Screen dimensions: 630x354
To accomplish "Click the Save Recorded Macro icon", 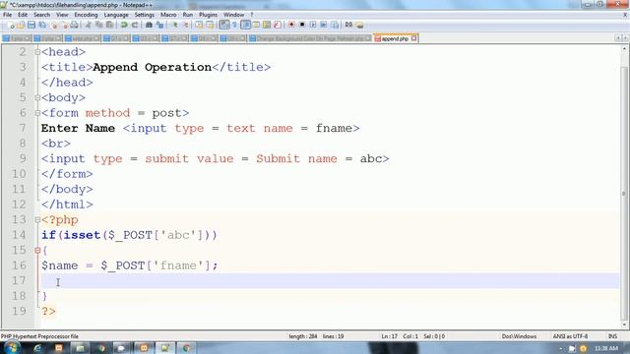I will (x=335, y=25).
